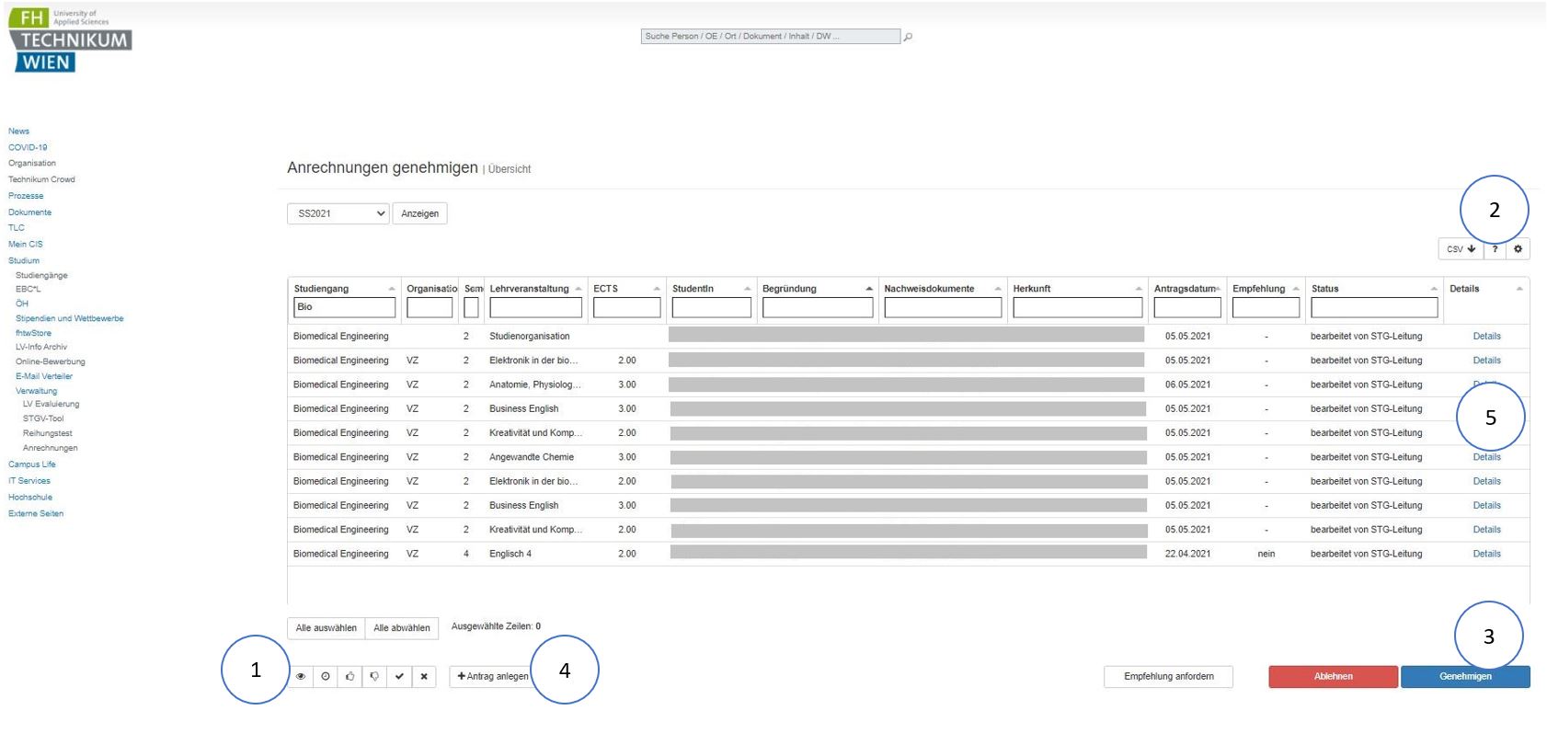Image resolution: width=1547 pixels, height=745 pixels.
Task: Open help with question mark icon
Action: pos(1495,248)
